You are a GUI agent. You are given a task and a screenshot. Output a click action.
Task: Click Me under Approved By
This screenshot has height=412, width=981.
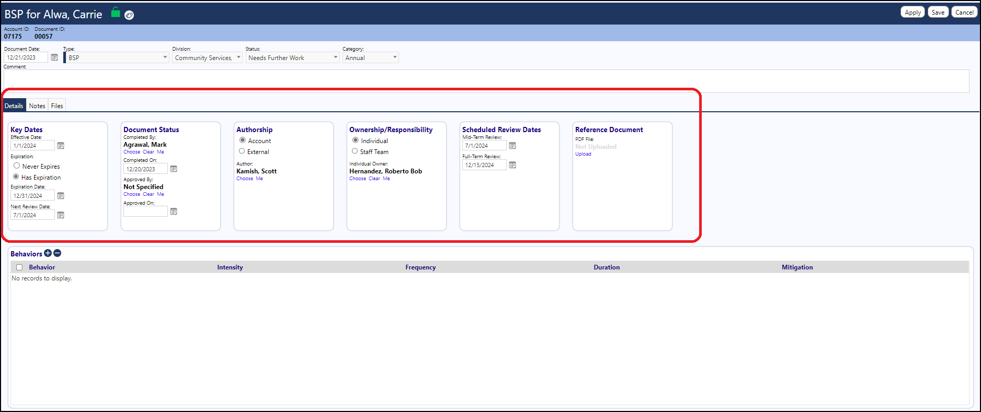tap(161, 194)
